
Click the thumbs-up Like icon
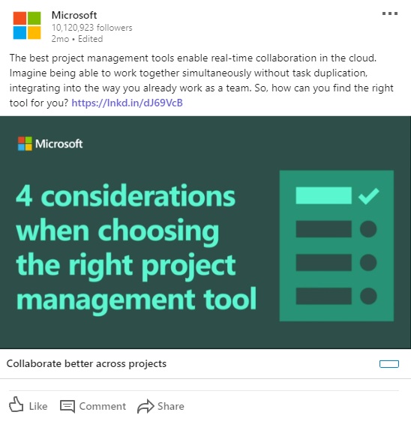16,405
